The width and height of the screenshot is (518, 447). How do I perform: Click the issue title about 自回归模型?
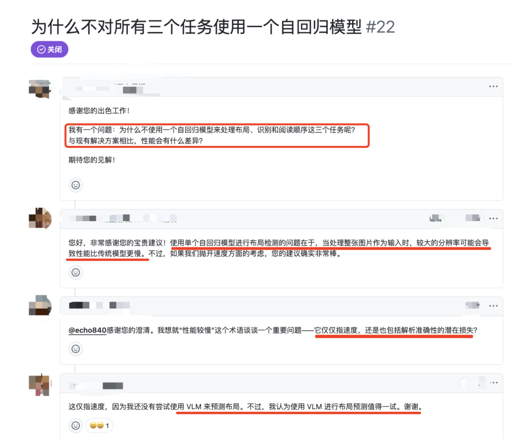(x=197, y=27)
